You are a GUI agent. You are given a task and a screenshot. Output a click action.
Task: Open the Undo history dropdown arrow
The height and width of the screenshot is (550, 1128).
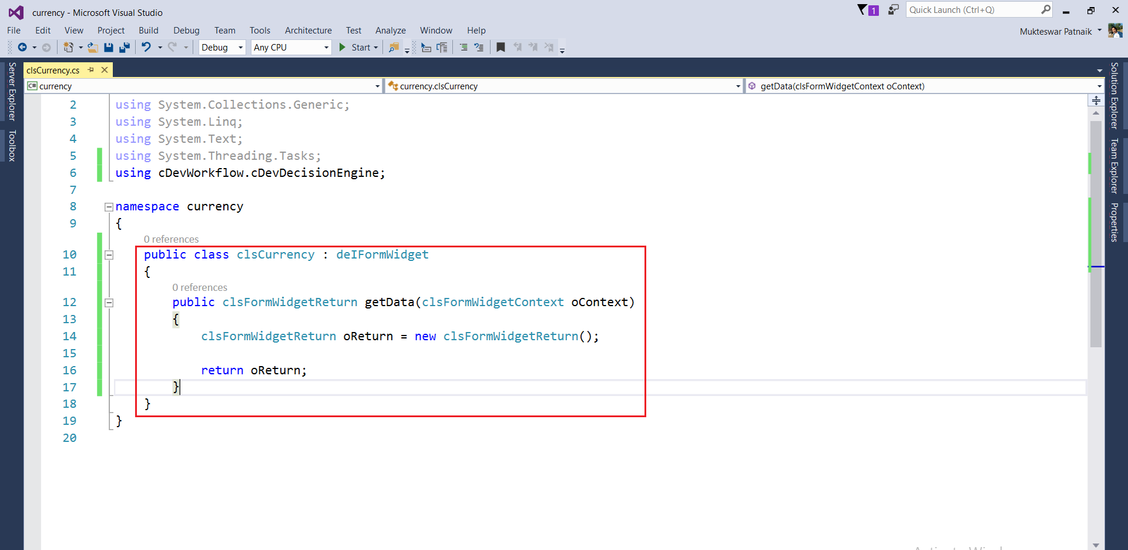click(x=160, y=48)
